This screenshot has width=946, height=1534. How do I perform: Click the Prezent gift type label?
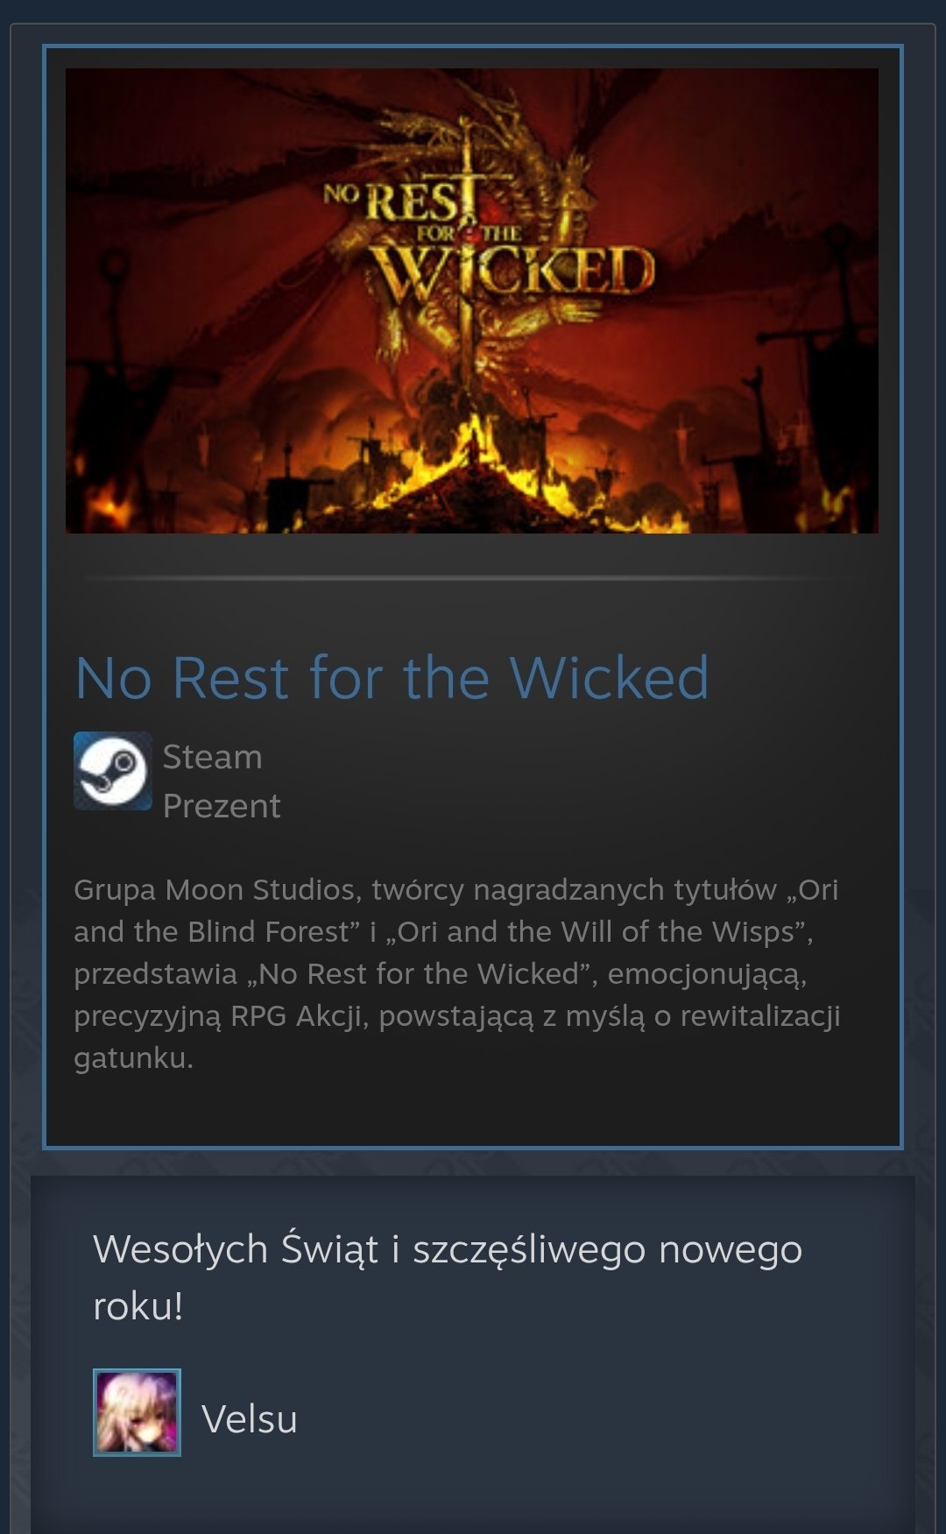coord(222,806)
